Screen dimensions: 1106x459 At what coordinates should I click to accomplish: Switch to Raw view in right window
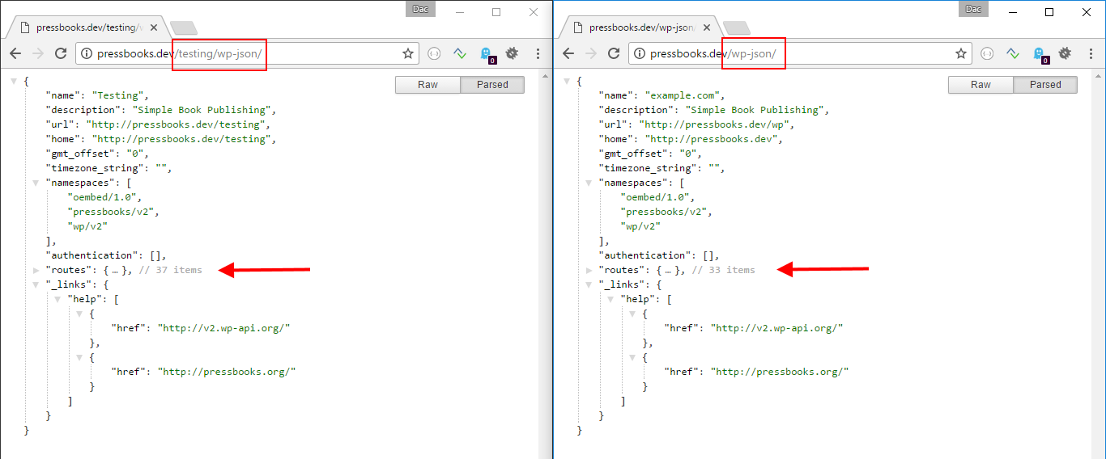point(981,85)
